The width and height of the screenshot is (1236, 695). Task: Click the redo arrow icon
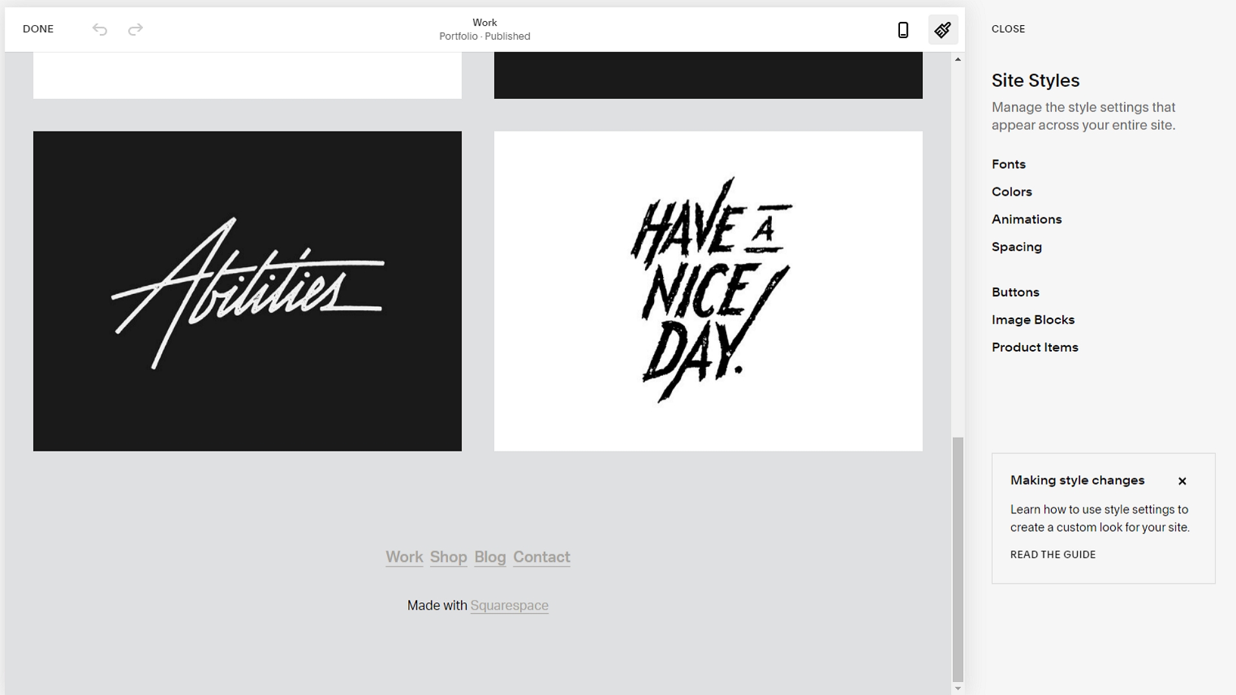135,29
